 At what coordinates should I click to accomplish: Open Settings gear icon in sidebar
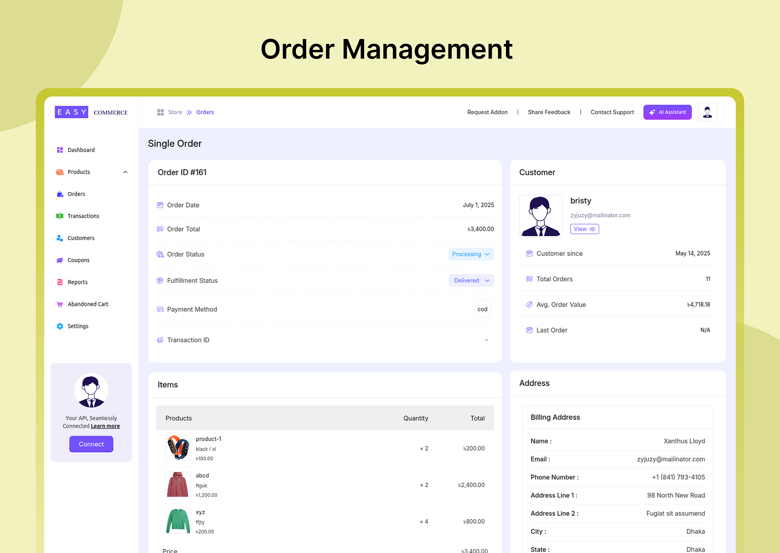point(60,326)
